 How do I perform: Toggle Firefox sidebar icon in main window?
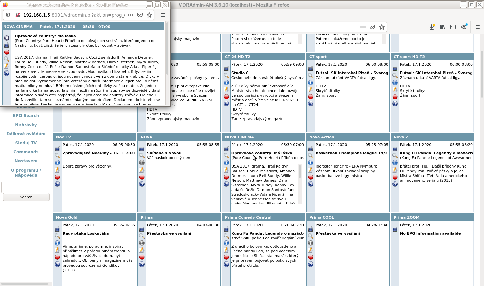[x=453, y=27]
